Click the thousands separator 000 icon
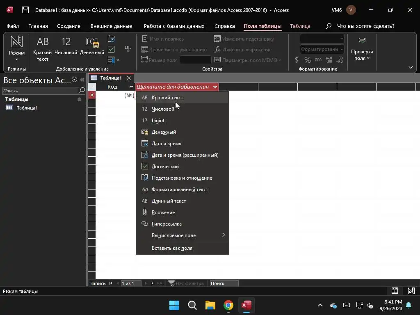Viewport: 420px width, 315px height. (318, 60)
